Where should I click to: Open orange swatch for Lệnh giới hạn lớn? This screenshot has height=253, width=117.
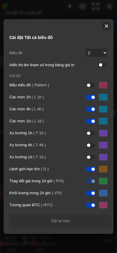click(103, 169)
